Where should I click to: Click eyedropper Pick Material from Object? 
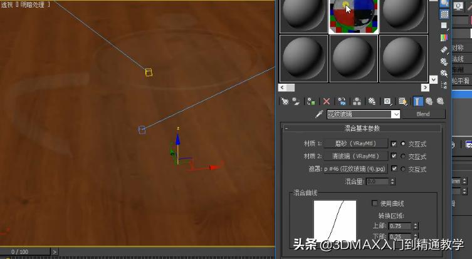pos(319,114)
